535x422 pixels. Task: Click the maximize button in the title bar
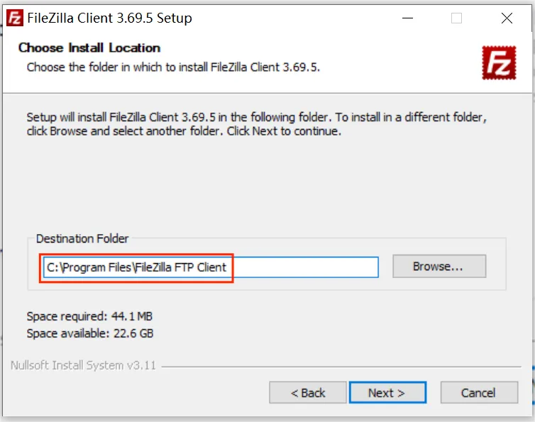[x=456, y=18]
